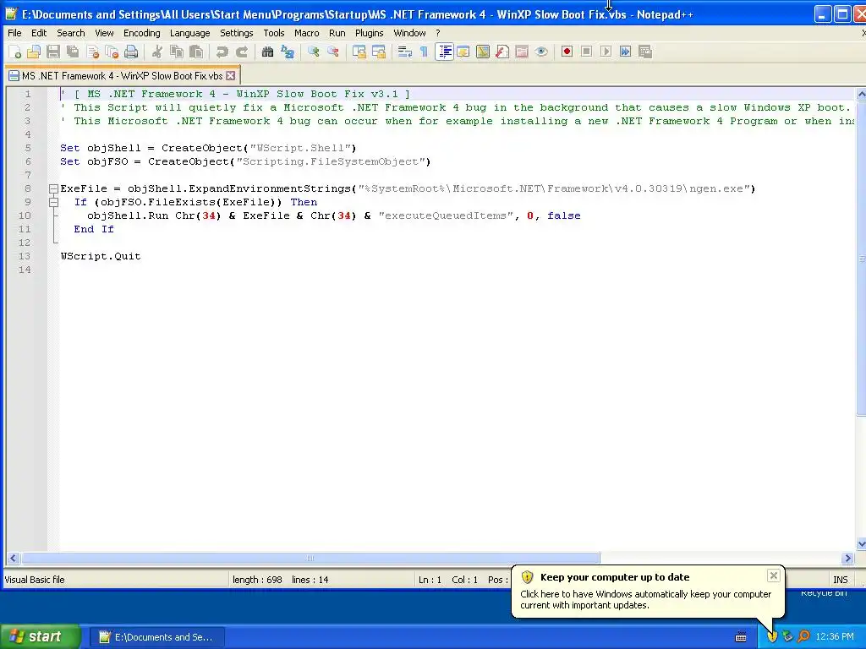Viewport: 866px width, 649px height.
Task: Open the Document Map toolbar icon
Action: [483, 52]
